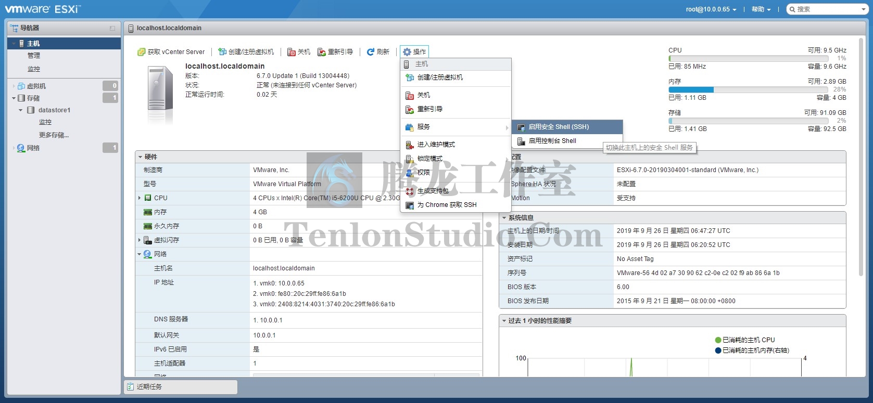Select datastore1 in the navigator tree
The image size is (873, 403).
[54, 110]
